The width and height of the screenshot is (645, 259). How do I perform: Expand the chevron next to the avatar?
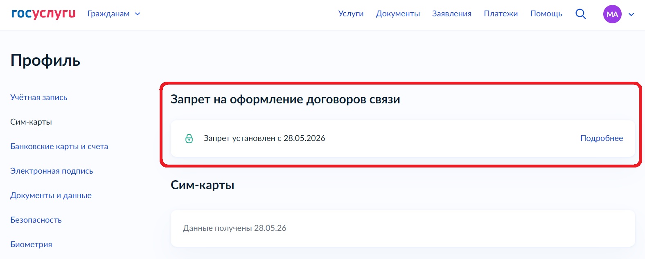[631, 14]
